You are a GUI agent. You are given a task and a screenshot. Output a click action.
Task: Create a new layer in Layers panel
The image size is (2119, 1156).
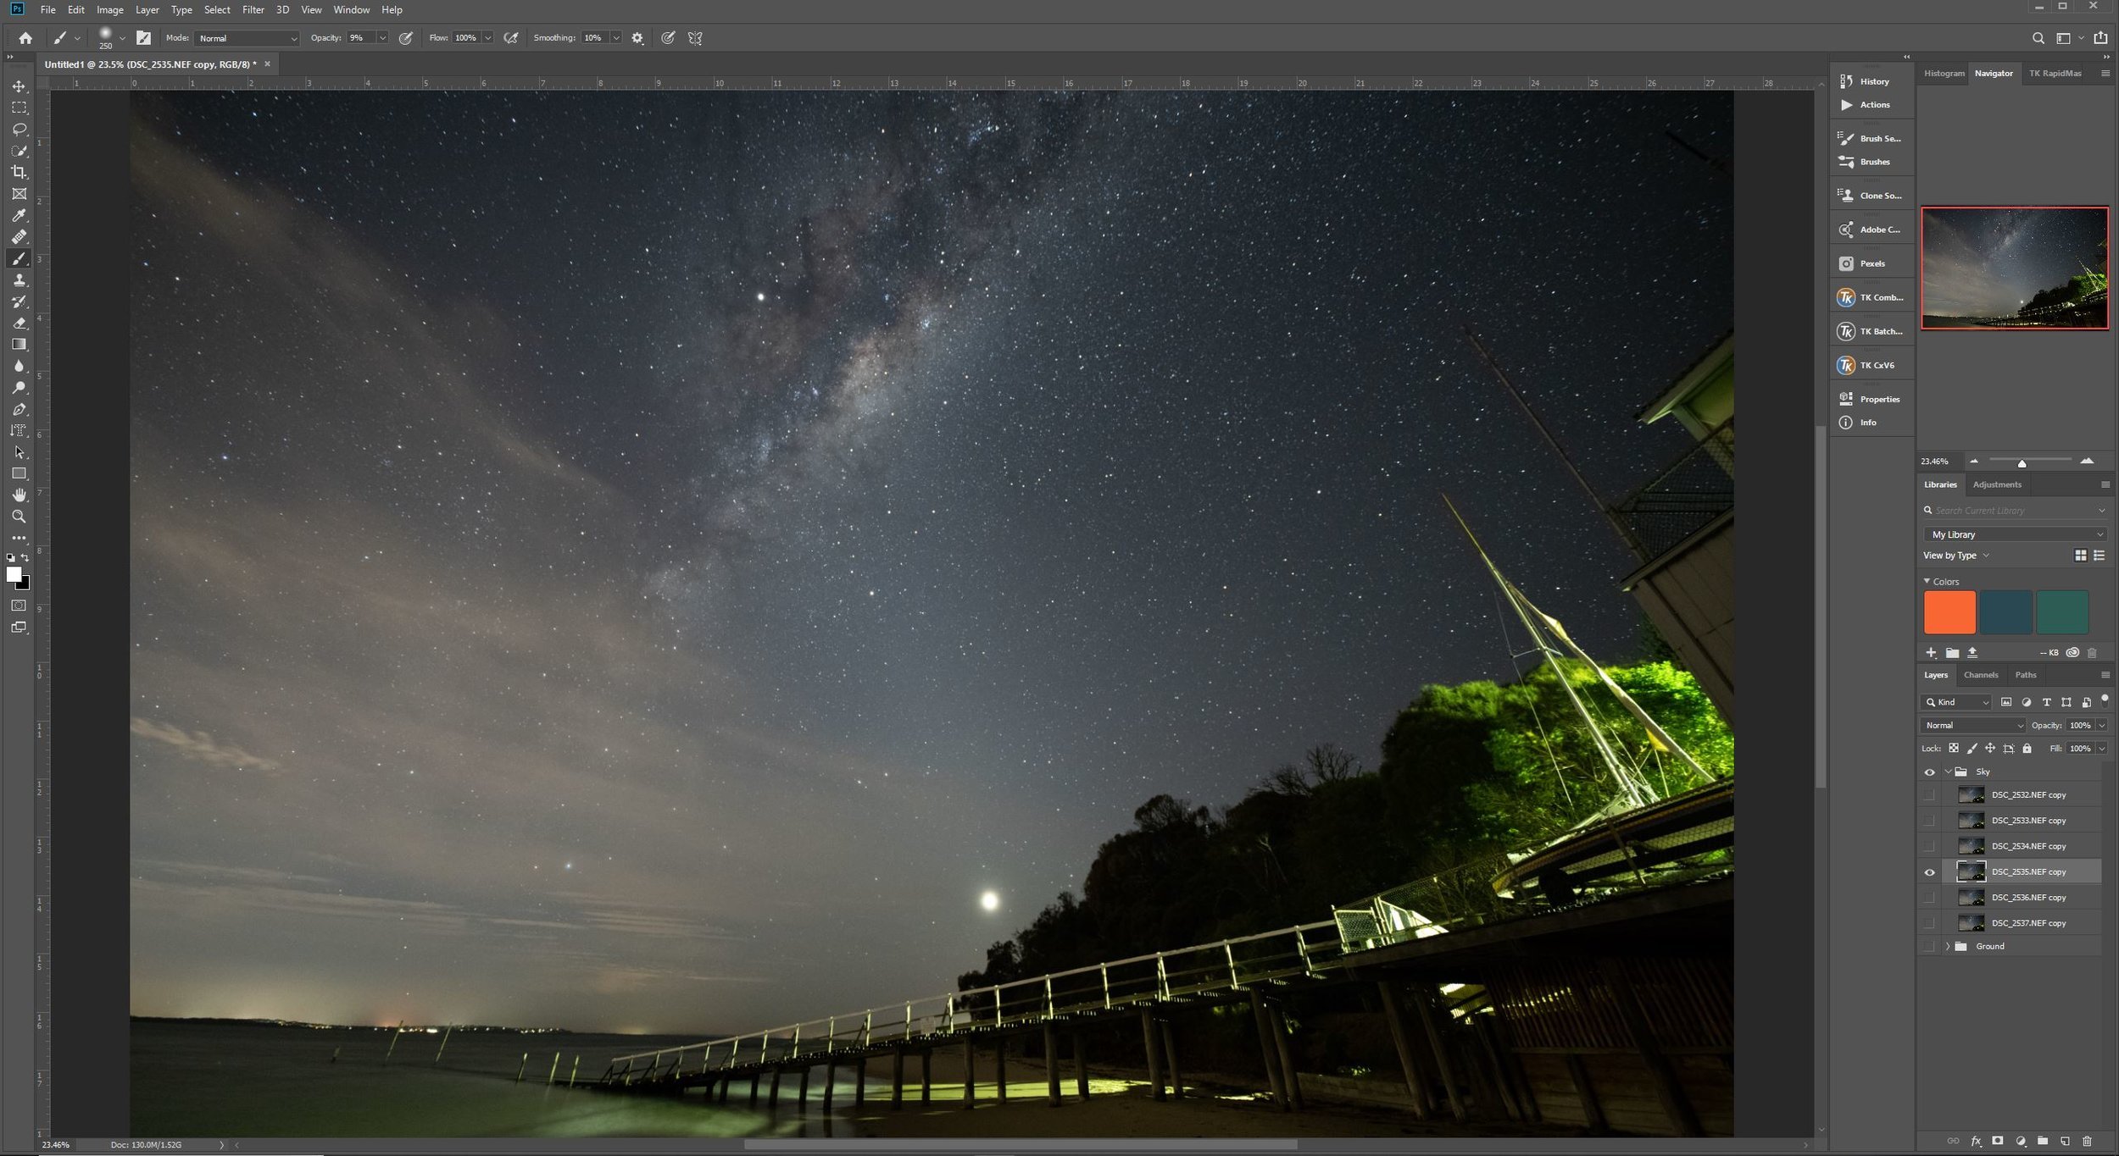pos(2065,1141)
